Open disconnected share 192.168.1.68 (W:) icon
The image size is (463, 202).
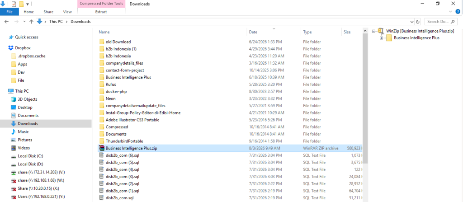13,180
